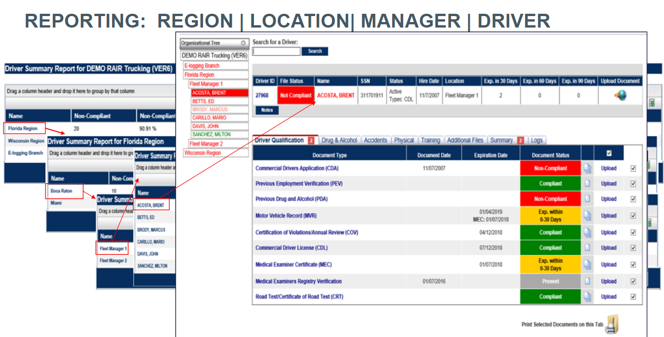Click Upload link for Road Test Certificate
664x337 pixels.
pyautogui.click(x=609, y=297)
